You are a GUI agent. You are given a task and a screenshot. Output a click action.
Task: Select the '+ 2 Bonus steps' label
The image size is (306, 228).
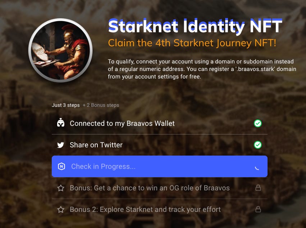101,105
